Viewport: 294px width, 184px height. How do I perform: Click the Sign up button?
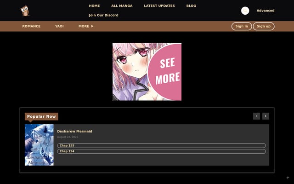click(x=264, y=26)
